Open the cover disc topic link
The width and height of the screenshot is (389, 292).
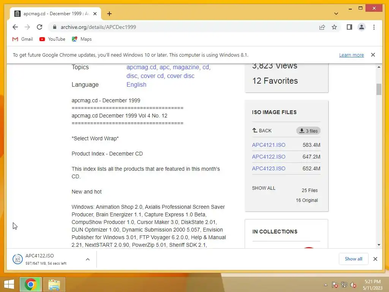coord(180,76)
